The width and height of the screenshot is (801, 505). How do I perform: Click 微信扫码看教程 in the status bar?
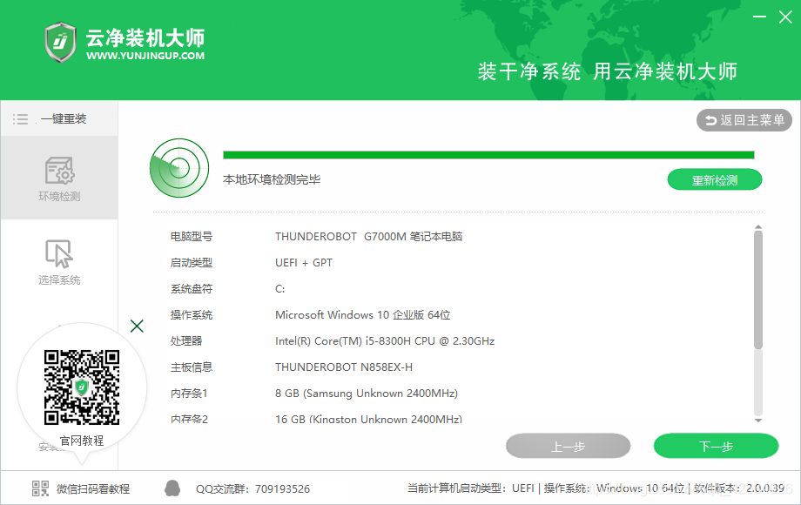click(93, 488)
